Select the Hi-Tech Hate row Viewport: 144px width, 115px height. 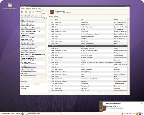(x=88, y=41)
